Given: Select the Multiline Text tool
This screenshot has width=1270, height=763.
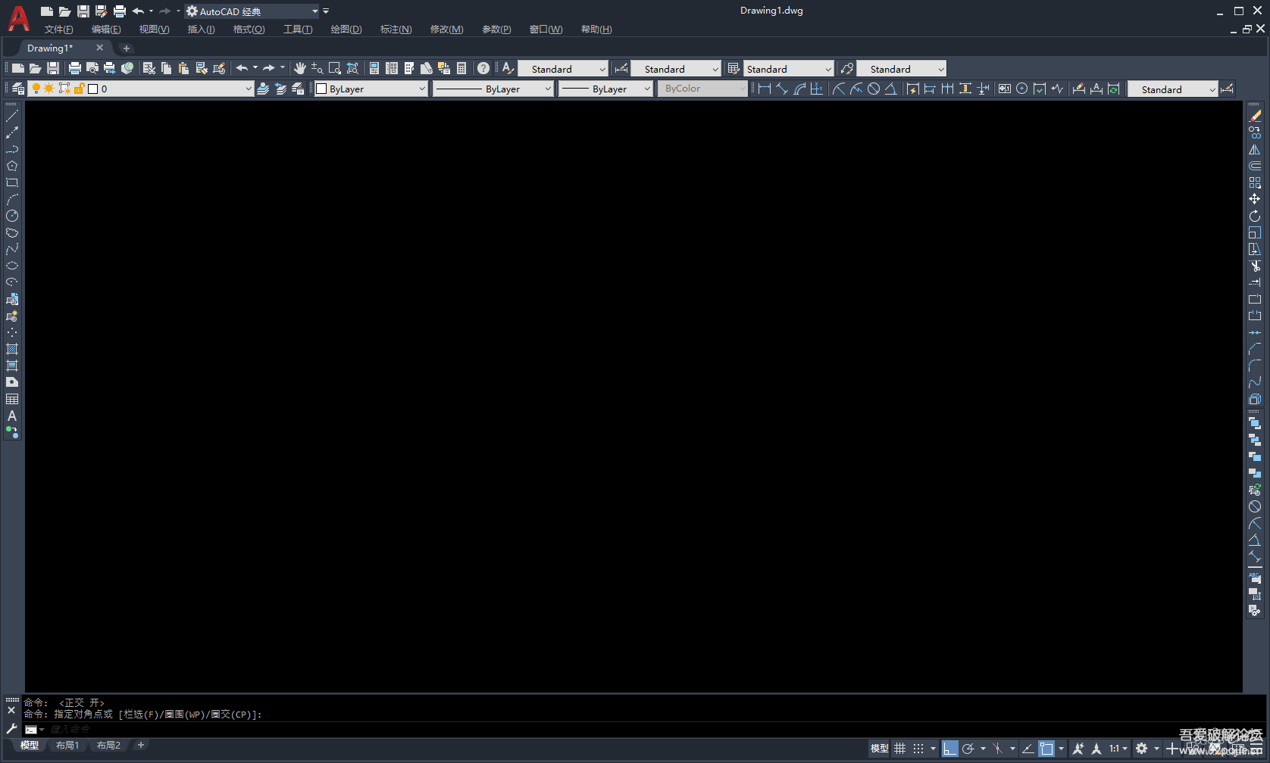Looking at the screenshot, I should 12,416.
